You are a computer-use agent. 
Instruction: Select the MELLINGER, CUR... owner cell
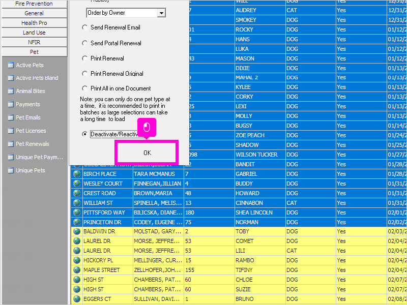(x=158, y=260)
